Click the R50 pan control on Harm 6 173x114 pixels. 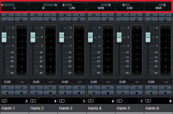pyautogui.click(x=158, y=7)
